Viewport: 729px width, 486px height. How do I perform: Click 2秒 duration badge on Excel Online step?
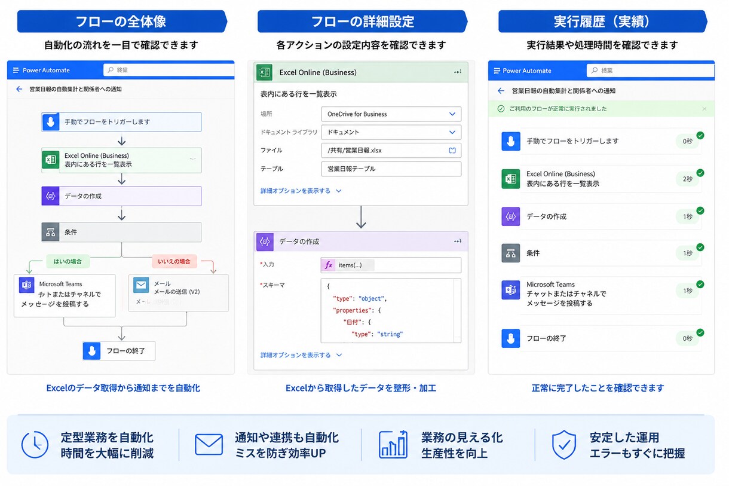[688, 179]
